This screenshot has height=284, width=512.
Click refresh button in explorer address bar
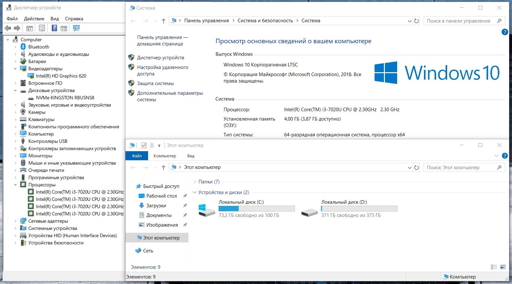pyautogui.click(x=417, y=168)
